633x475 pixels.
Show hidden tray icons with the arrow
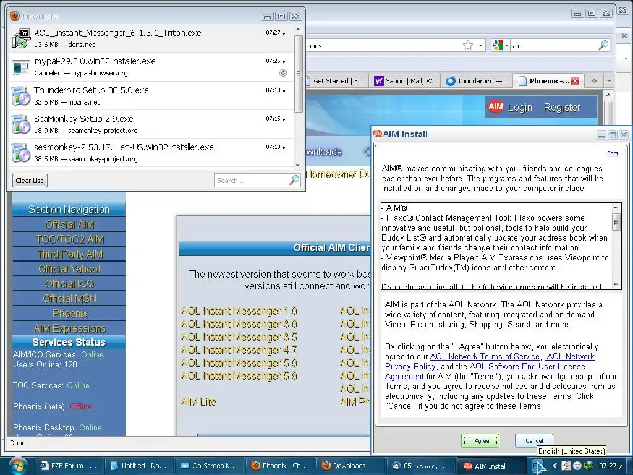[x=554, y=466]
